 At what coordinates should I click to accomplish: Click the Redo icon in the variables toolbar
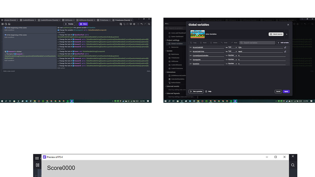[x=232, y=43]
